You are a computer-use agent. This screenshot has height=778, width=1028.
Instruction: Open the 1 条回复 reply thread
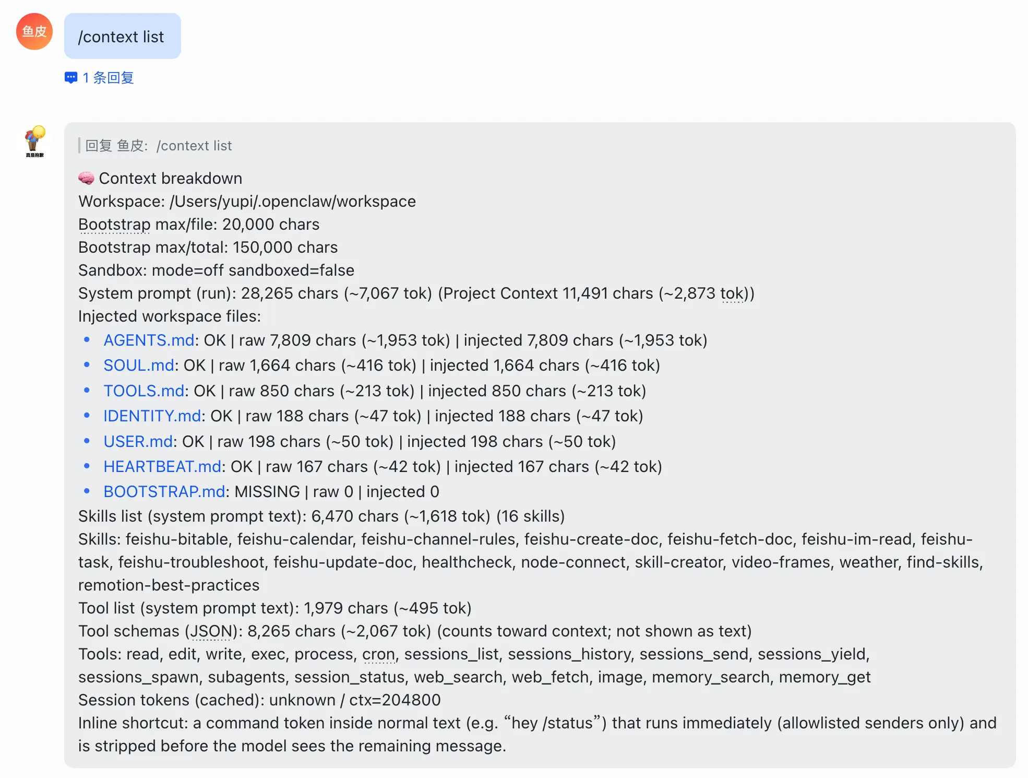coord(108,78)
